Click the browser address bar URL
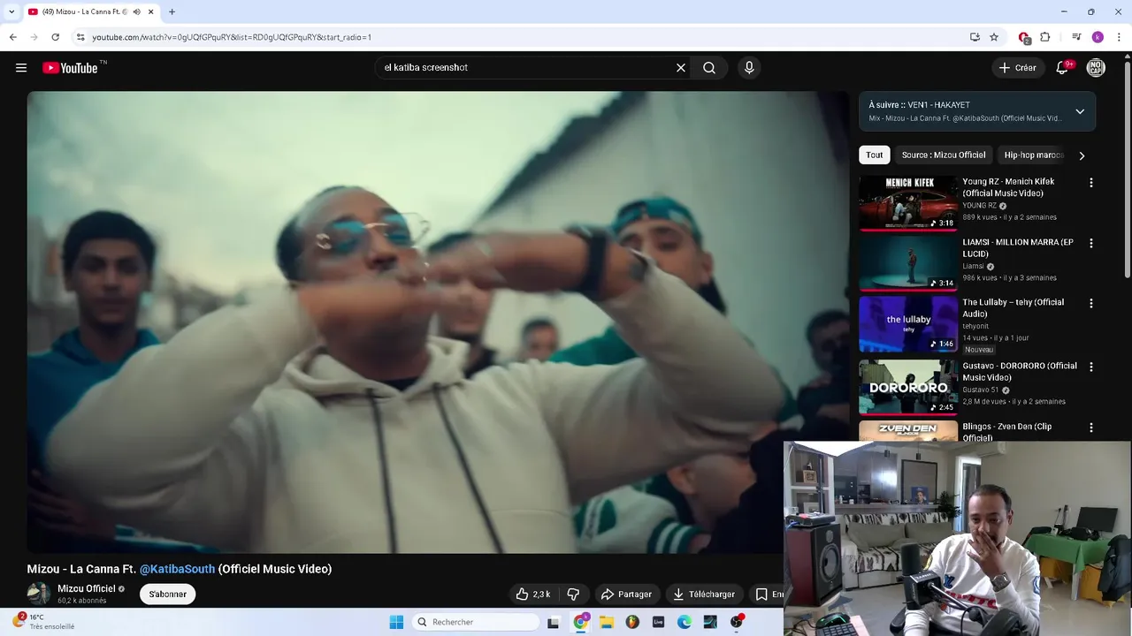This screenshot has height=636, width=1132. (232, 37)
